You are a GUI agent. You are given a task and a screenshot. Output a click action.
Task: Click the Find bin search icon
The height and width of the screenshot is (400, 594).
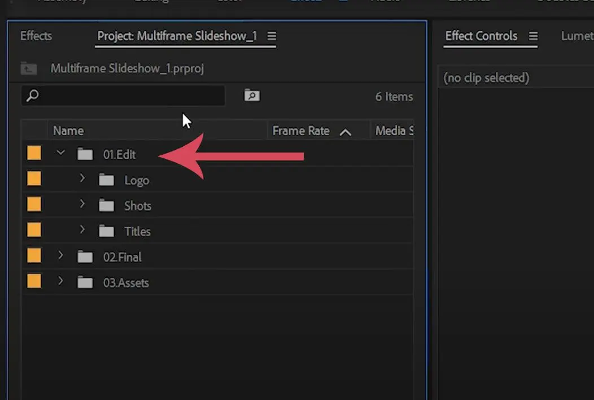click(252, 95)
